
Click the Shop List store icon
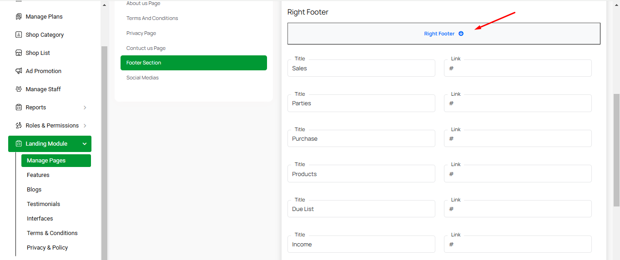pos(19,53)
